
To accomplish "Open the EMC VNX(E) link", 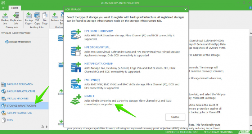I will tap(92, 80).
